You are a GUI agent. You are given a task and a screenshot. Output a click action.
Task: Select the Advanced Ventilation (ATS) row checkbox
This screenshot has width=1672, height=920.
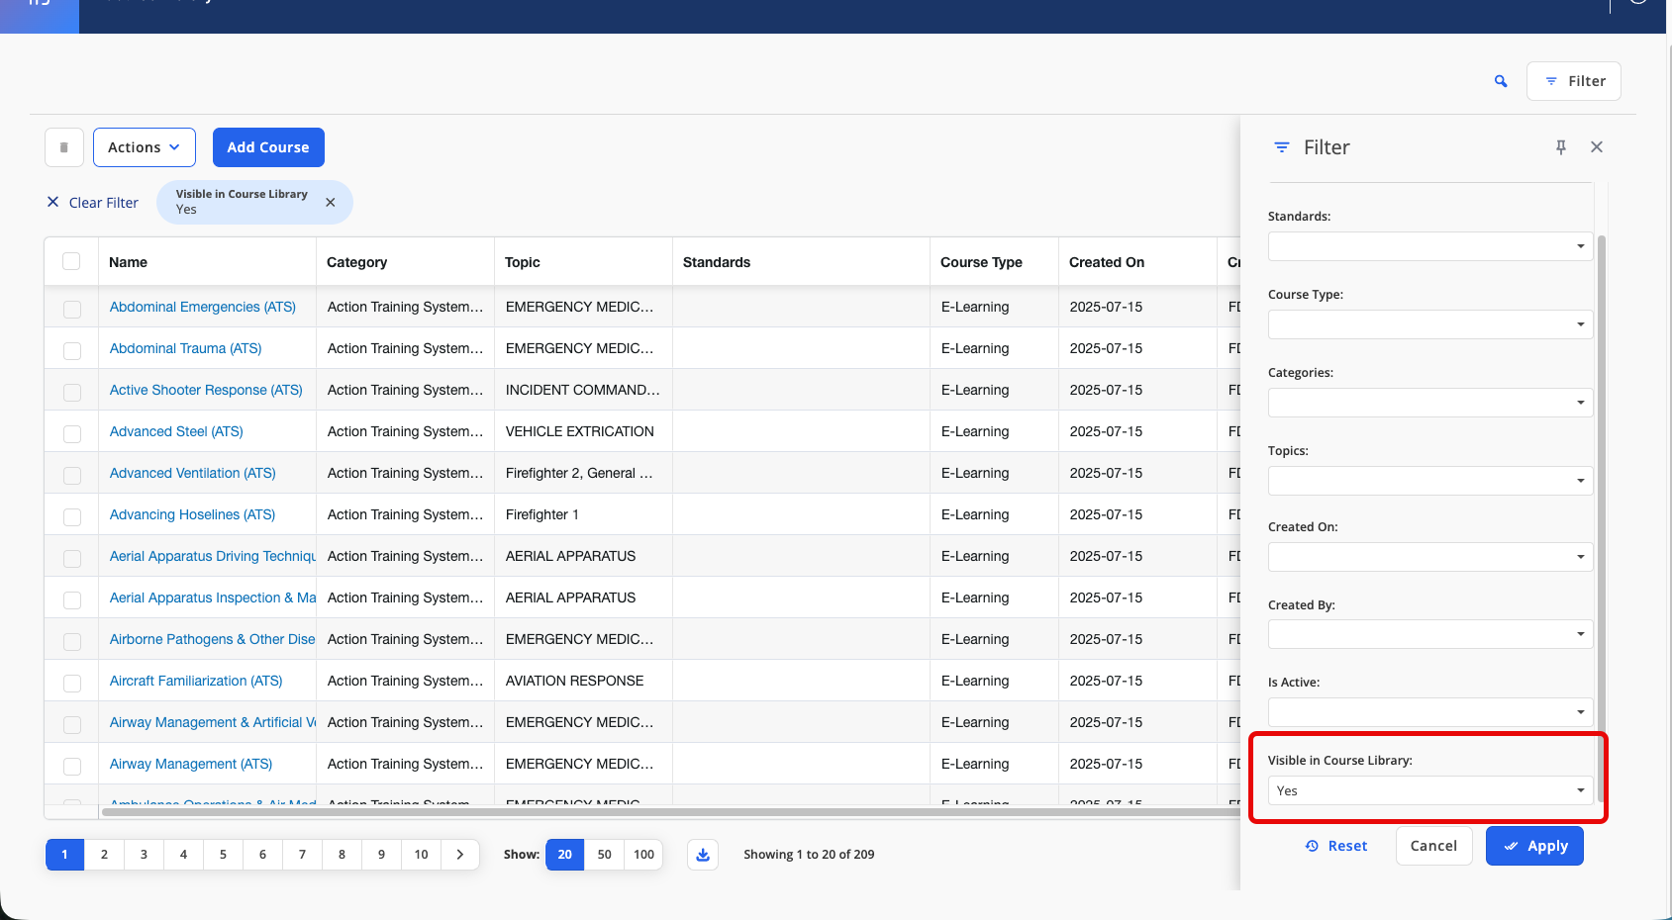pyautogui.click(x=72, y=475)
